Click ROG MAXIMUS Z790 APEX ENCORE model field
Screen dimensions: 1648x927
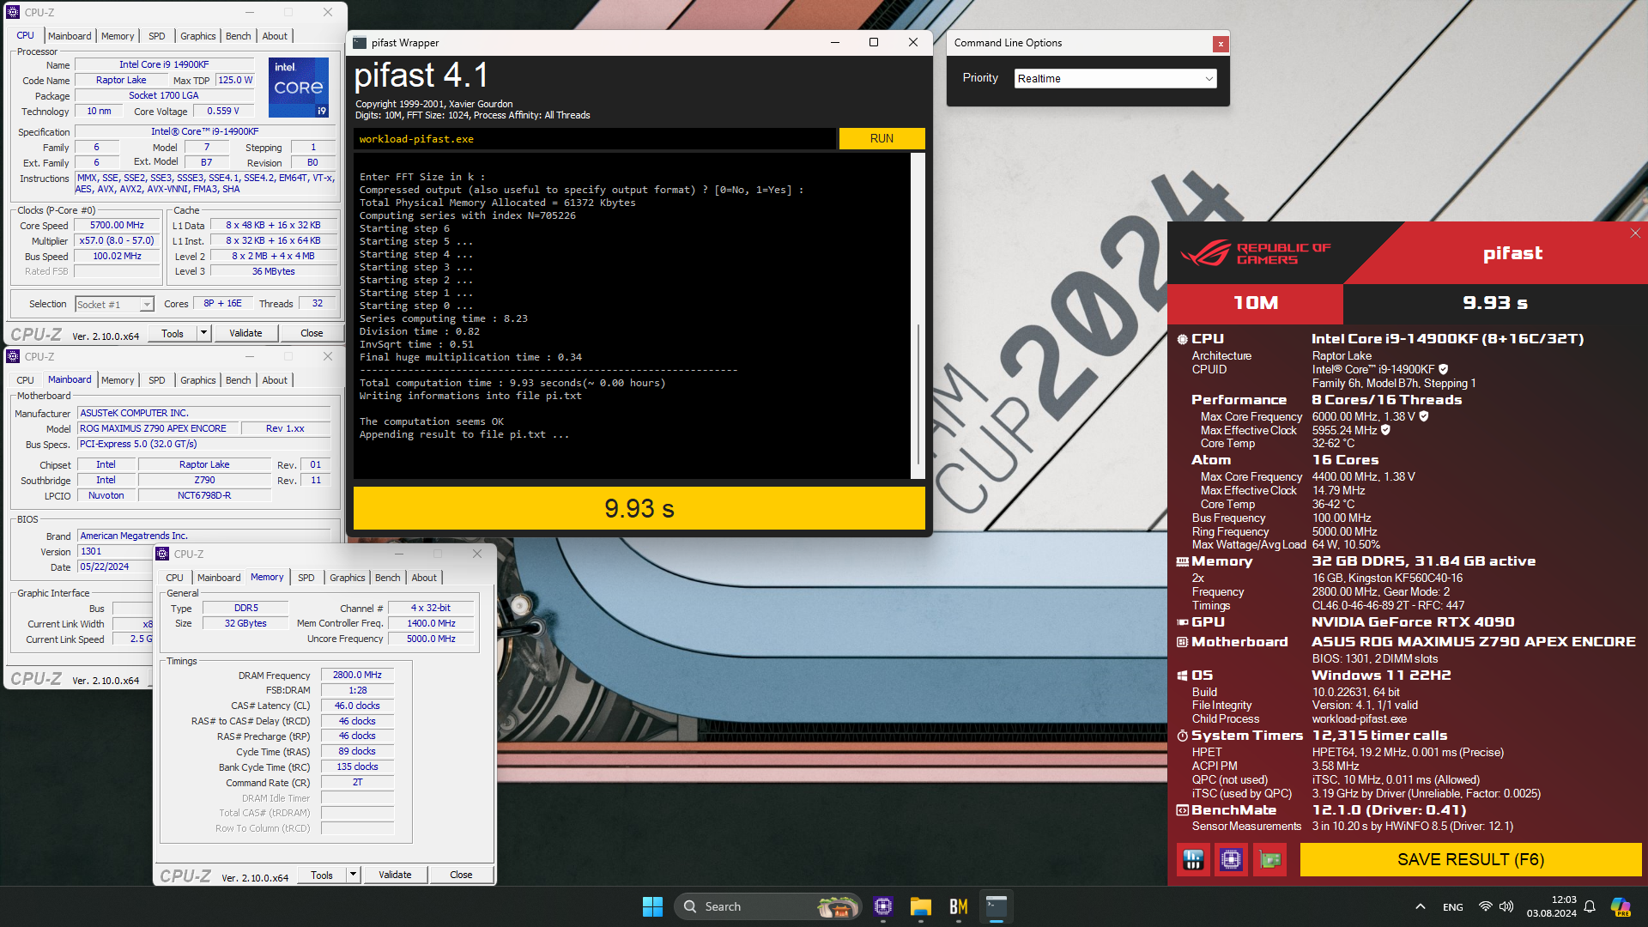click(x=157, y=428)
